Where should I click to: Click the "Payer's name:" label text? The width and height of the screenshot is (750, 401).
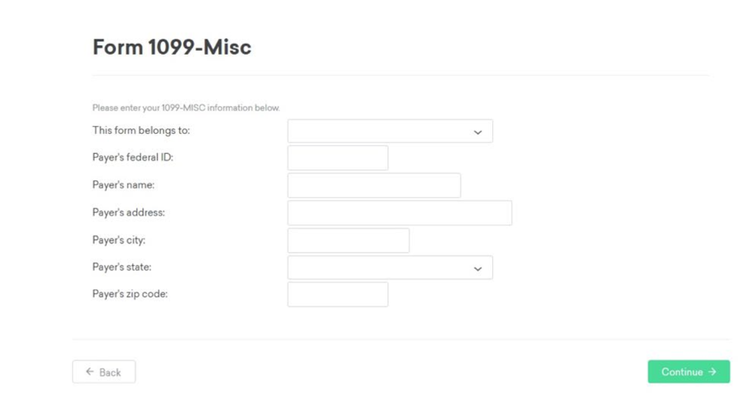pos(123,185)
